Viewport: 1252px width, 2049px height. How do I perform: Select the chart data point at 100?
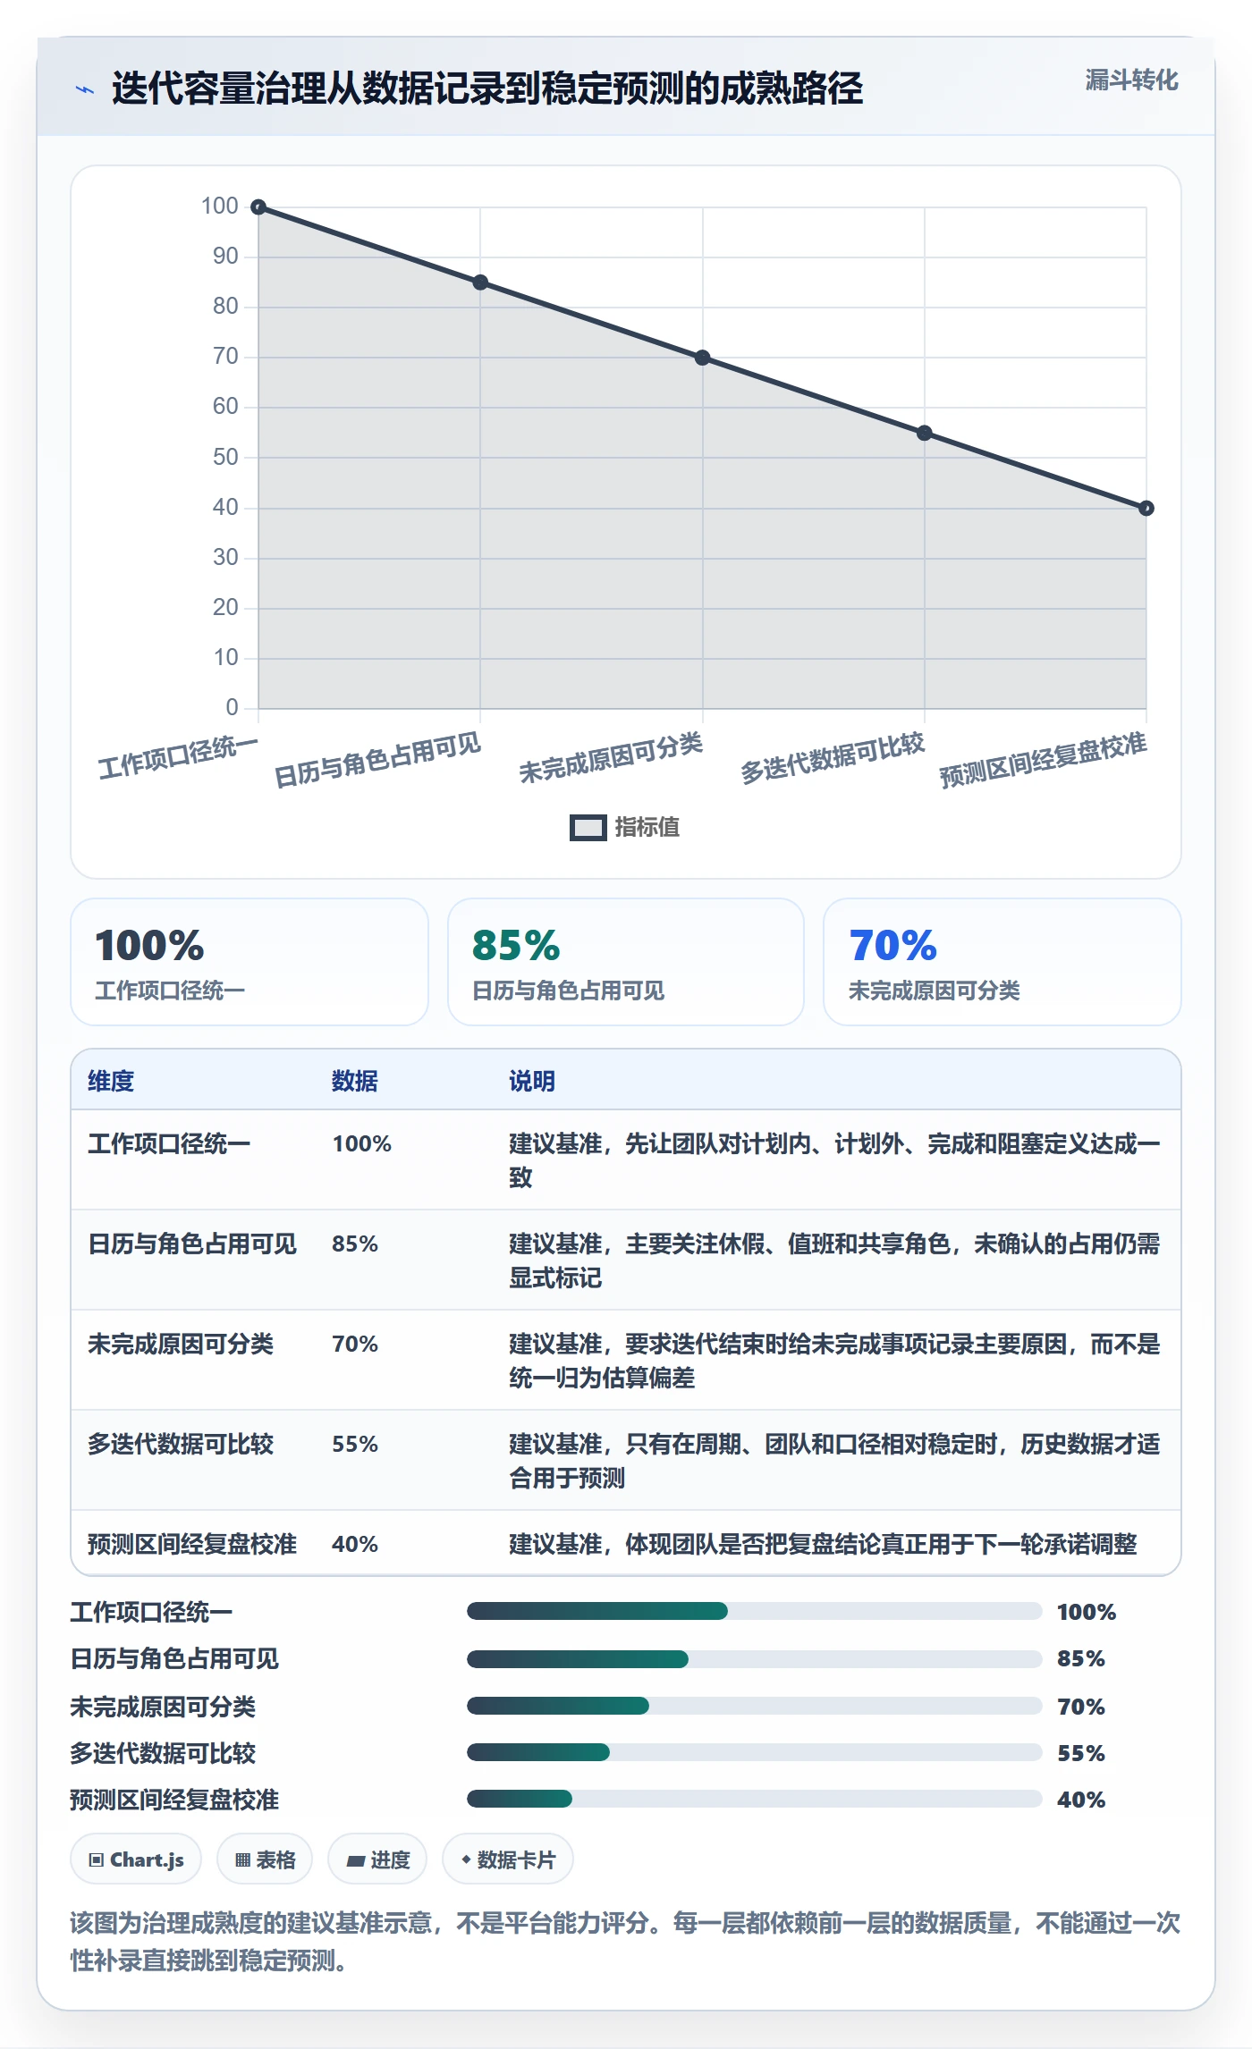pos(258,207)
